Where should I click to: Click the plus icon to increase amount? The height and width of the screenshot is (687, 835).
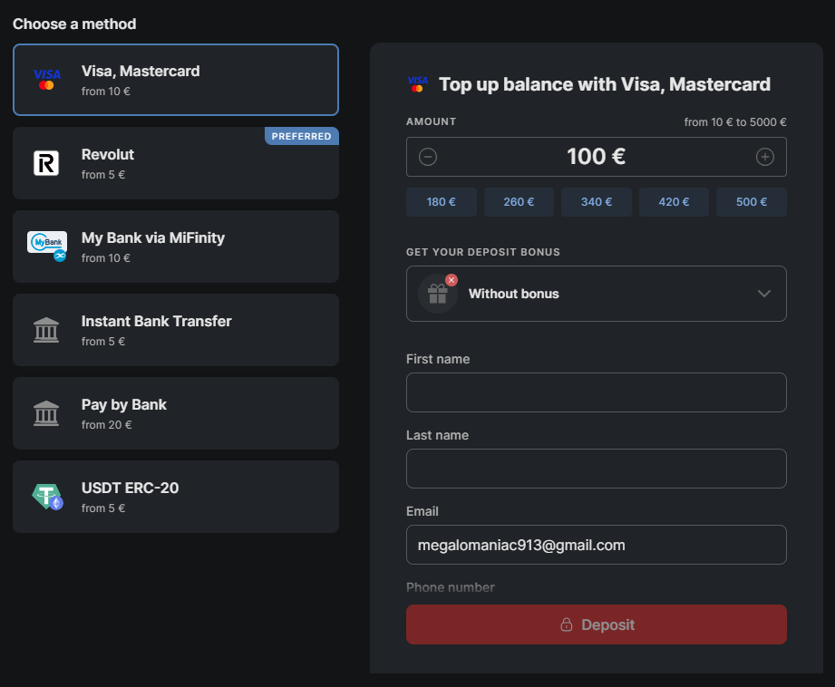click(x=765, y=157)
